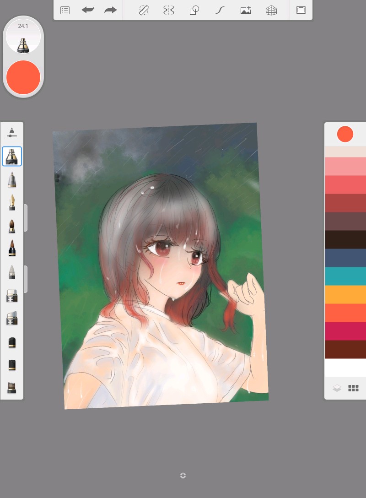The image size is (366, 498).
Task: Toggle fullscreen UI with the frame icon
Action: point(301,10)
